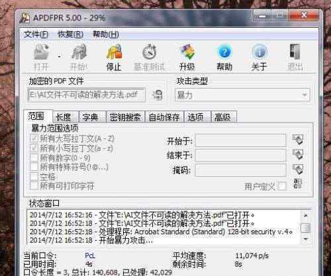Click the clear icon next to 结束于 field
331x276 pixels.
click(298, 154)
